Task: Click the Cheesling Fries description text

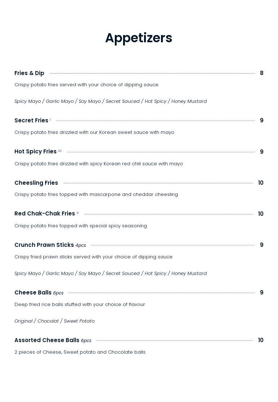Action: click(96, 195)
